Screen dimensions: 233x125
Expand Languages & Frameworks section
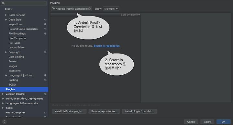click(x=3, y=103)
